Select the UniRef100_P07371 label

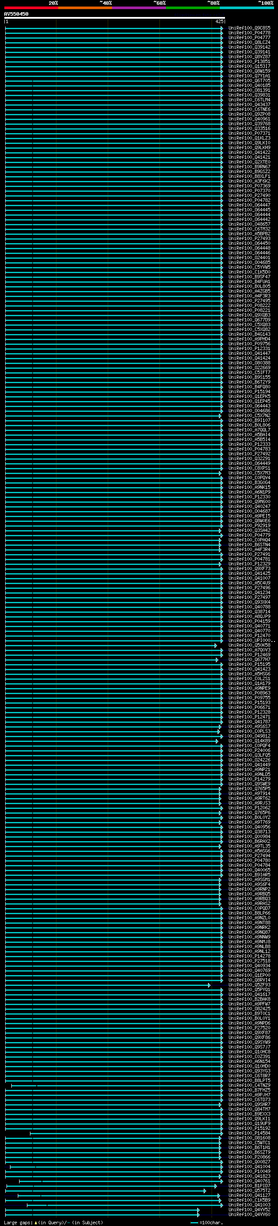click(x=249, y=133)
